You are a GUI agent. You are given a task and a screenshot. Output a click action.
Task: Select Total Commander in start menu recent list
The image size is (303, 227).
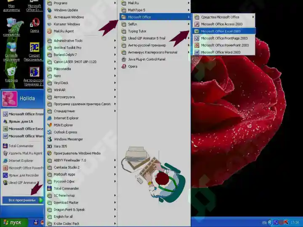point(23,146)
